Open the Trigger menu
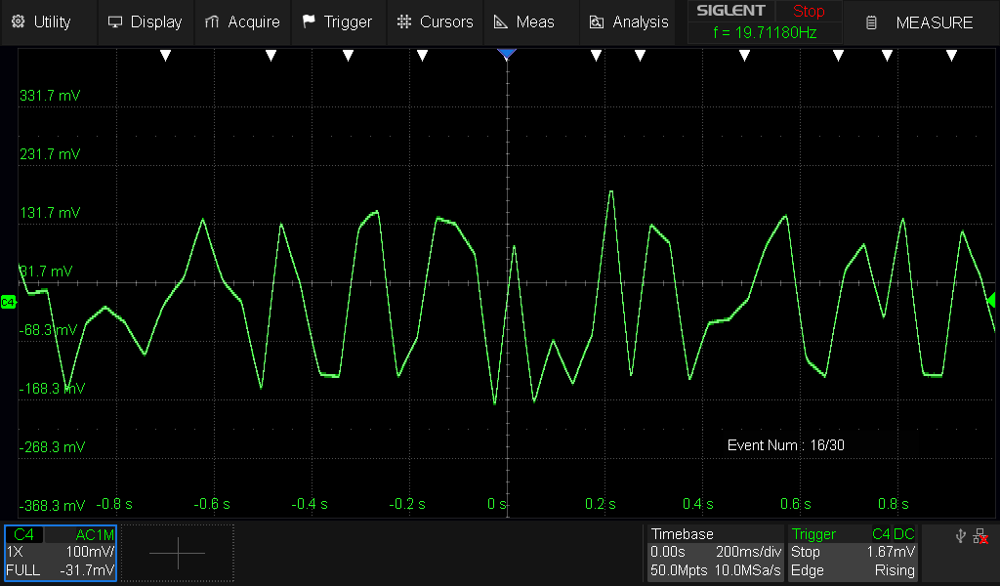The width and height of the screenshot is (1000, 586). click(x=339, y=22)
